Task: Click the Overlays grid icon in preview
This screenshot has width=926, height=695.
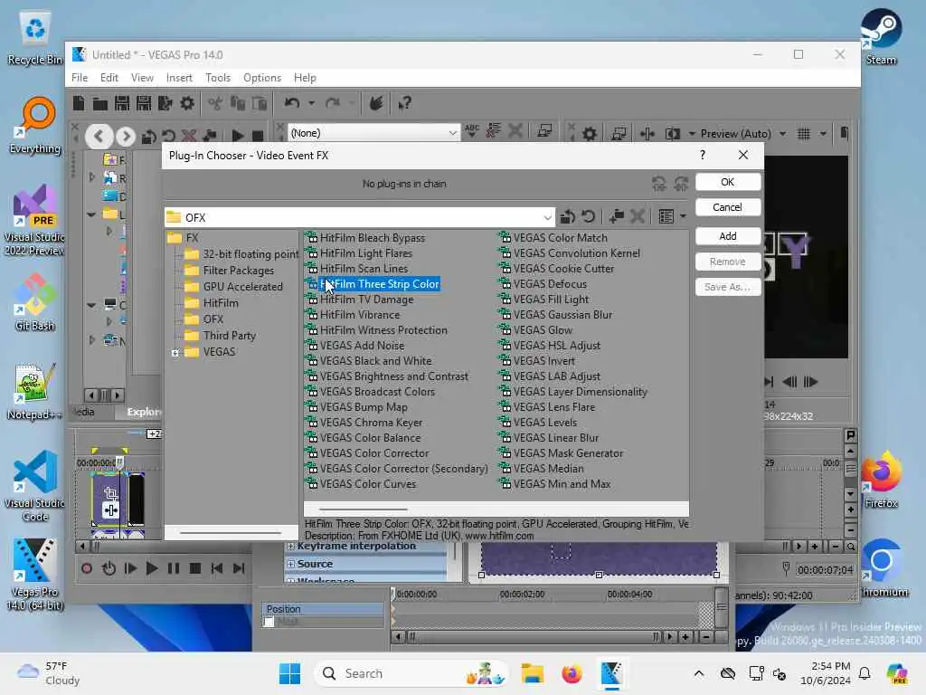Action: coord(804,134)
